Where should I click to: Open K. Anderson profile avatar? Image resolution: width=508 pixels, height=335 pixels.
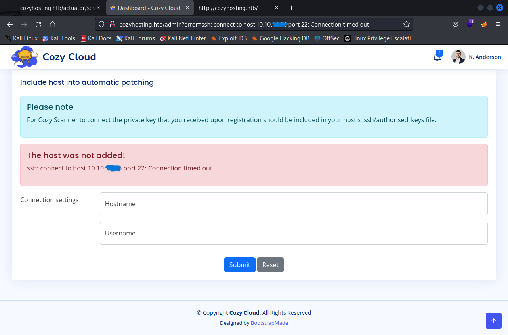[x=458, y=57]
